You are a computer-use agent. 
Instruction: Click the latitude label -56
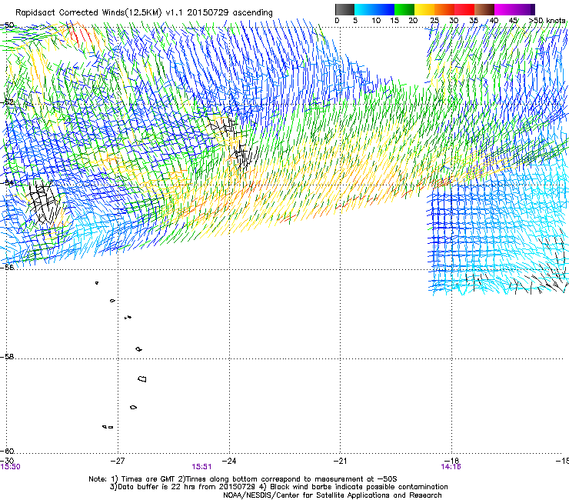pyautogui.click(x=7, y=268)
